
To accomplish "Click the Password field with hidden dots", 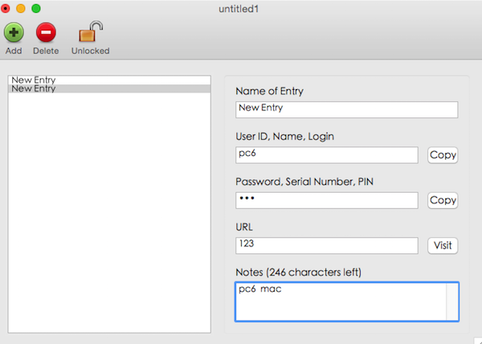I will click(x=327, y=200).
